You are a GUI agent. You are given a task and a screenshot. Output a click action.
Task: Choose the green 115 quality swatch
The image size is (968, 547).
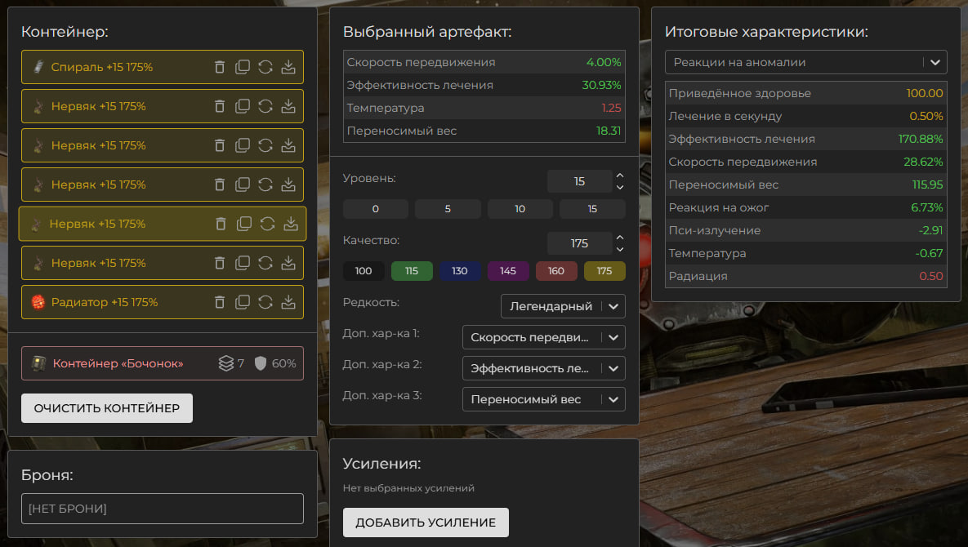412,271
